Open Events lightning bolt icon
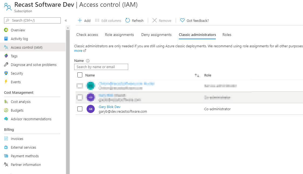Viewport: 303px width, 174px height. tap(6, 82)
